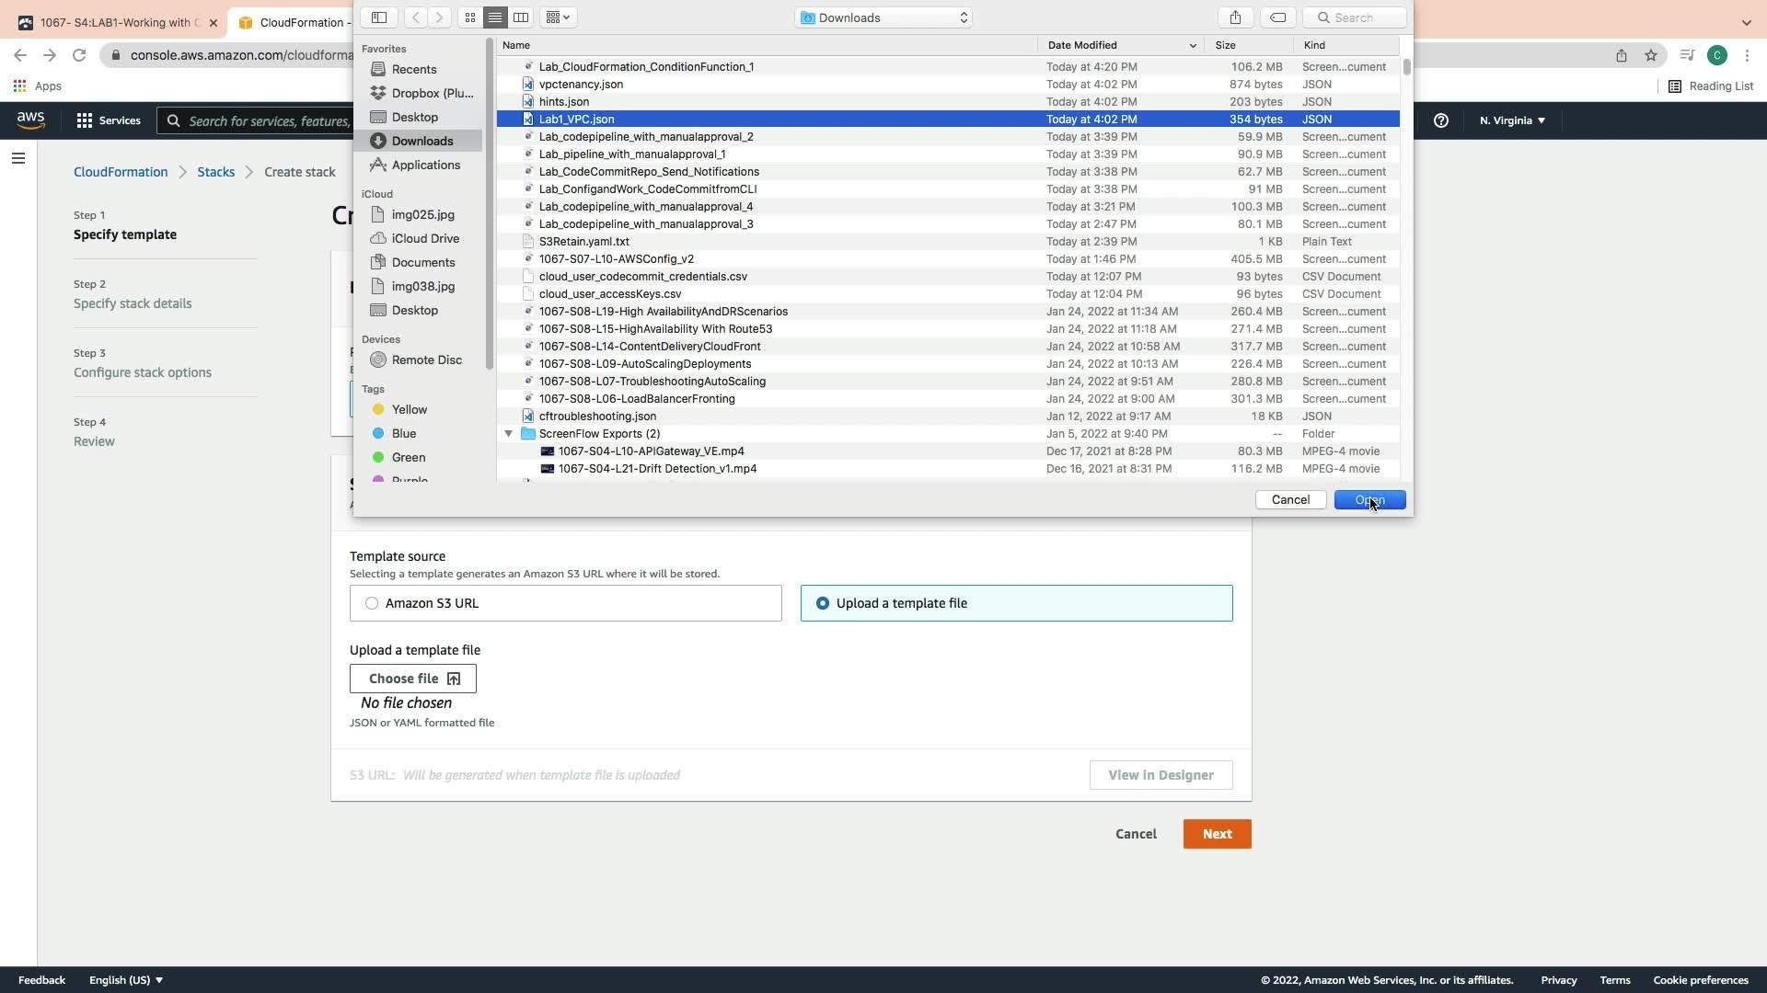
Task: Open the AWS Services grid menu
Action: point(85,120)
